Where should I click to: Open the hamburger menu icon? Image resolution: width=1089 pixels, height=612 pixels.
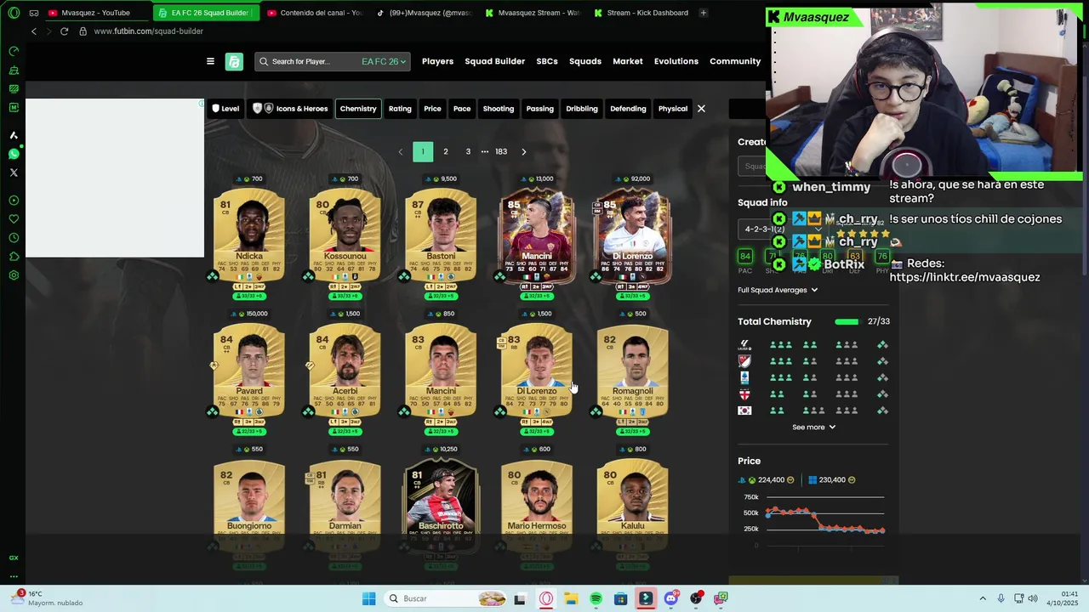pos(210,61)
